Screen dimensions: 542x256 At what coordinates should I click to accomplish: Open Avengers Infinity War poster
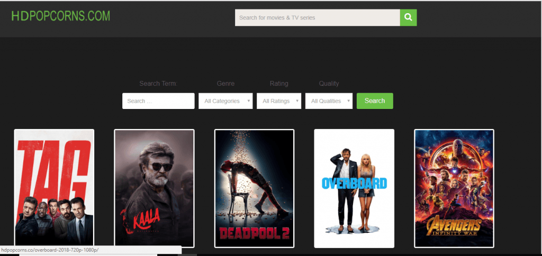454,188
